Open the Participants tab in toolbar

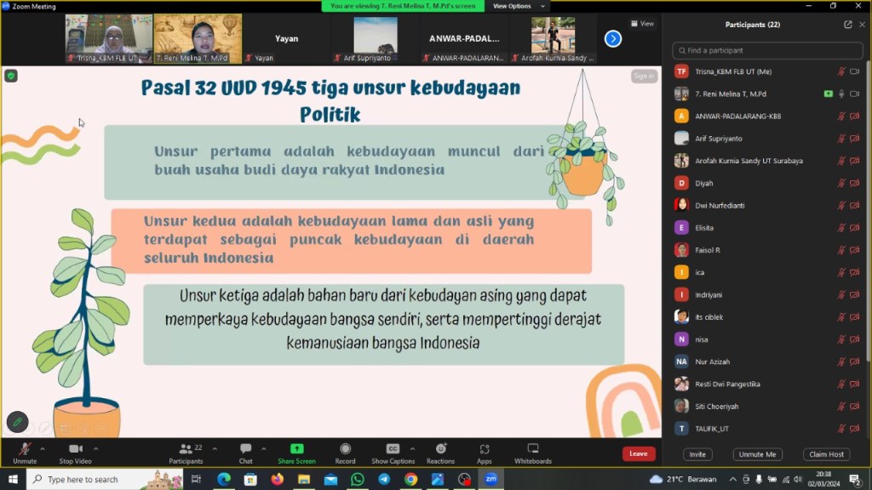click(x=186, y=452)
